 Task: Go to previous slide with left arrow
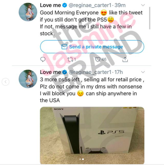click(x=6, y=82)
